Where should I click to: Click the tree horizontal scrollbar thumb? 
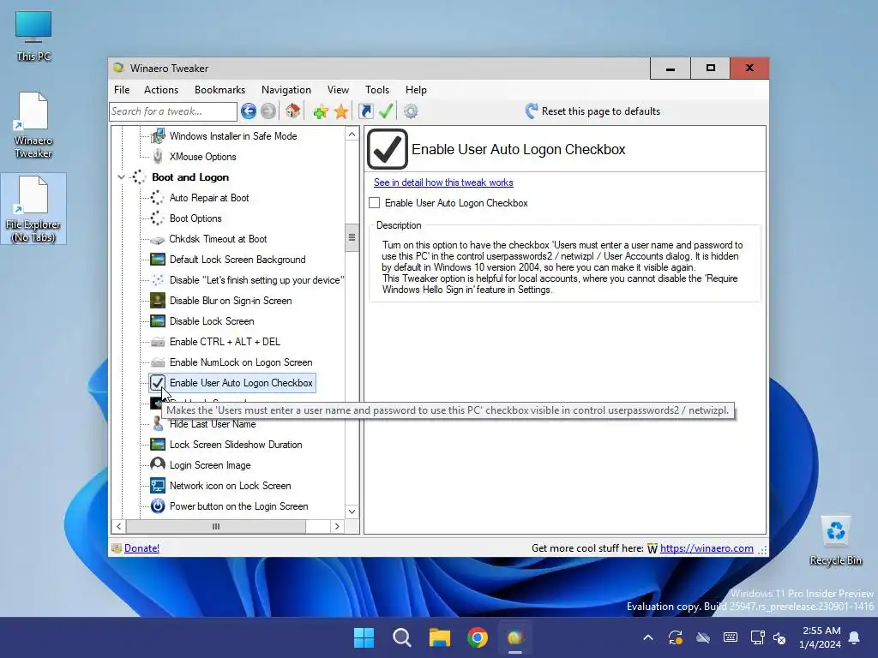216,527
